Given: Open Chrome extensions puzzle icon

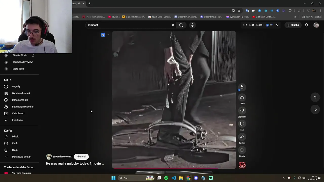Looking at the screenshot, I should tap(290, 11).
